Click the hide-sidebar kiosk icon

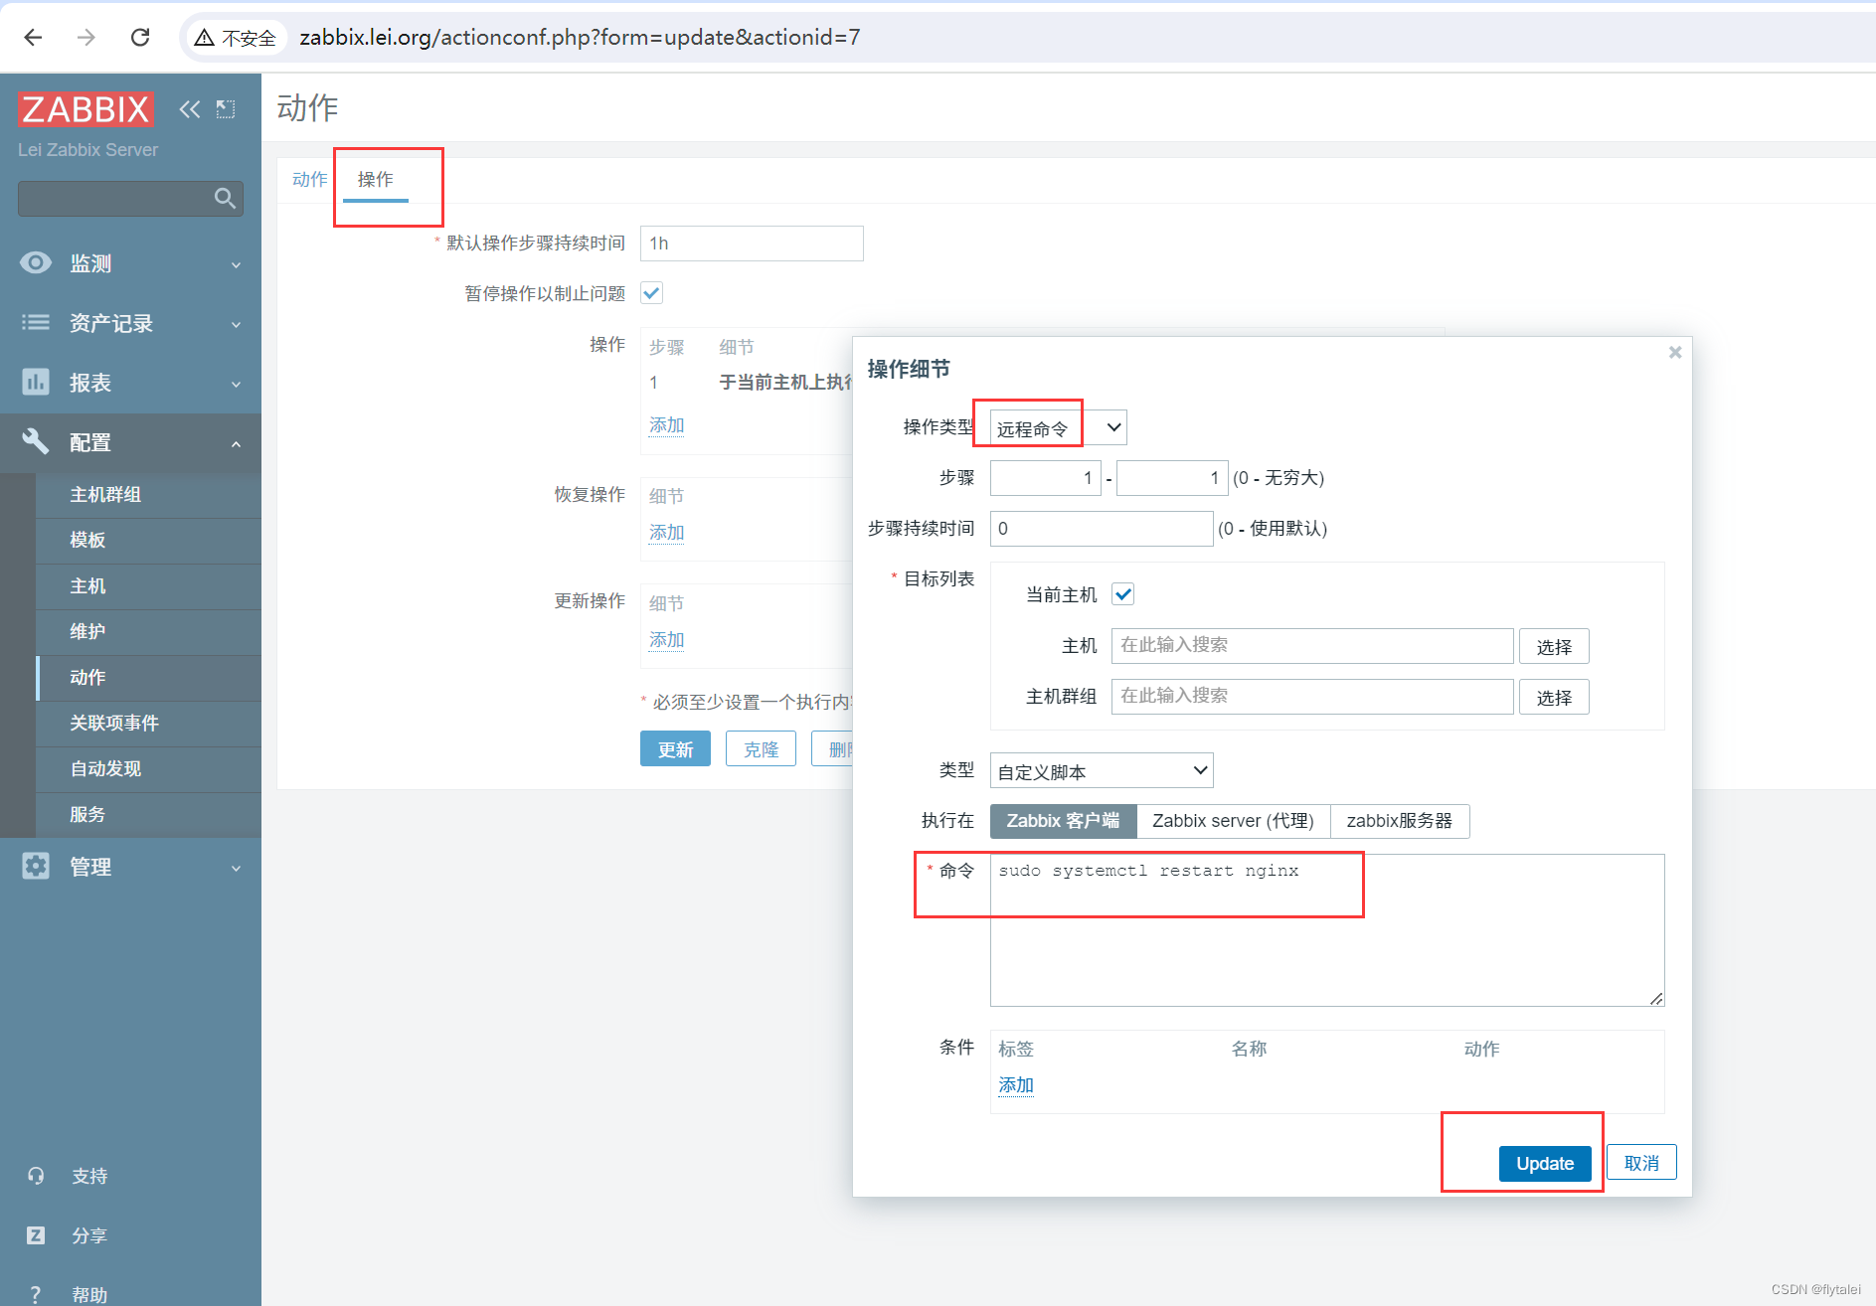pos(226,109)
